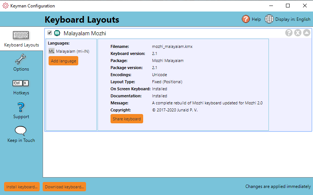The image size is (313, 195).
Task: Collapse Malayalam Mozhi details with up arrow
Action: pyautogui.click(x=307, y=33)
